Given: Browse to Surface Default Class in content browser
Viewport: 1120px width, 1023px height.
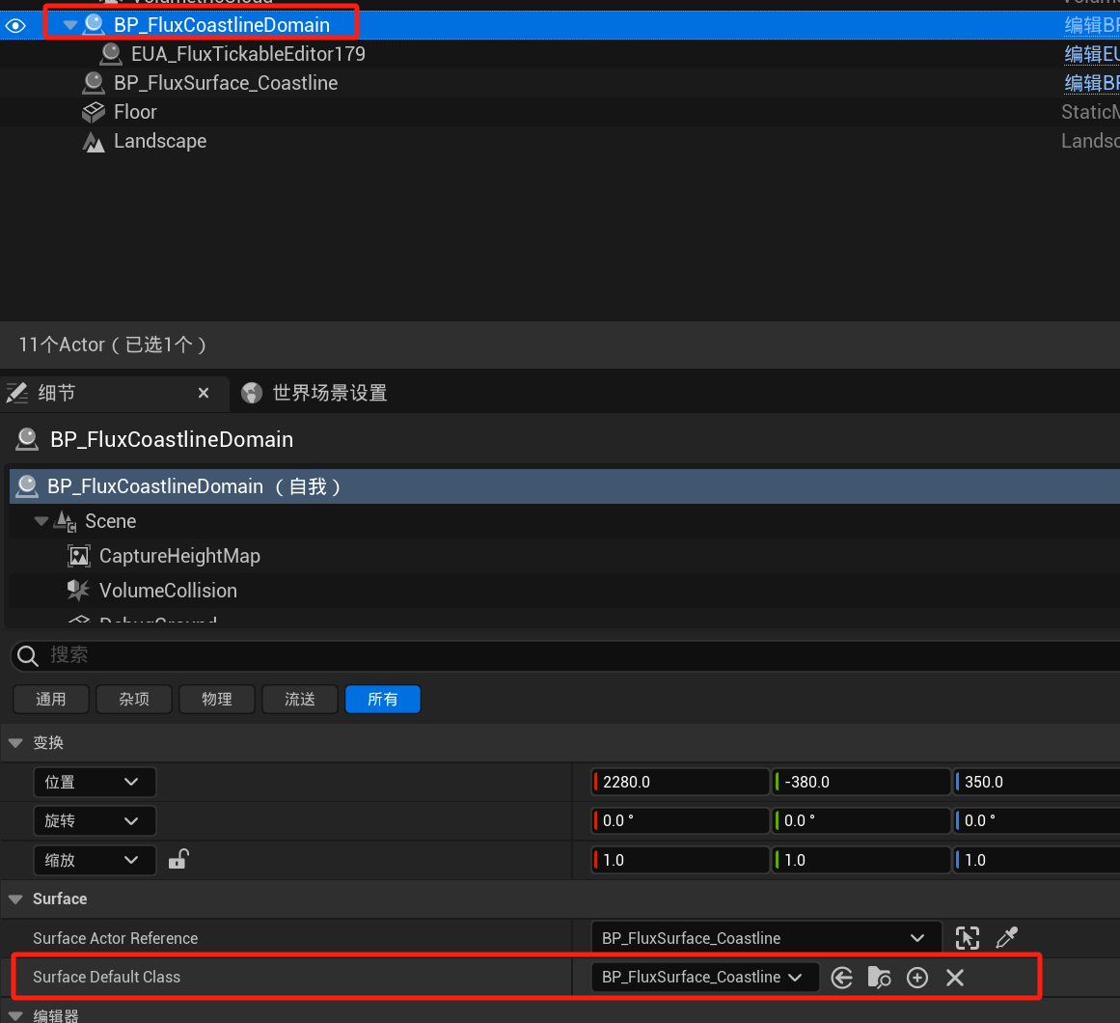Looking at the screenshot, I should pos(879,978).
